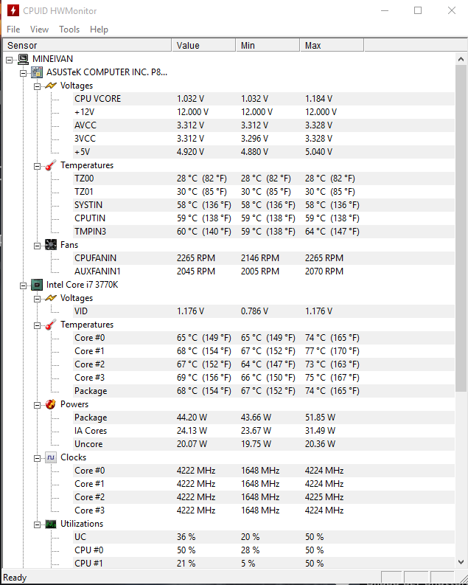
Task: Collapse the motherboard Temperatures group
Action: (x=37, y=166)
